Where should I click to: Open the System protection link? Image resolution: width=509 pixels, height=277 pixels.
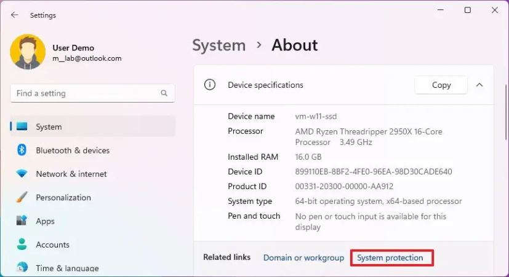pos(390,257)
